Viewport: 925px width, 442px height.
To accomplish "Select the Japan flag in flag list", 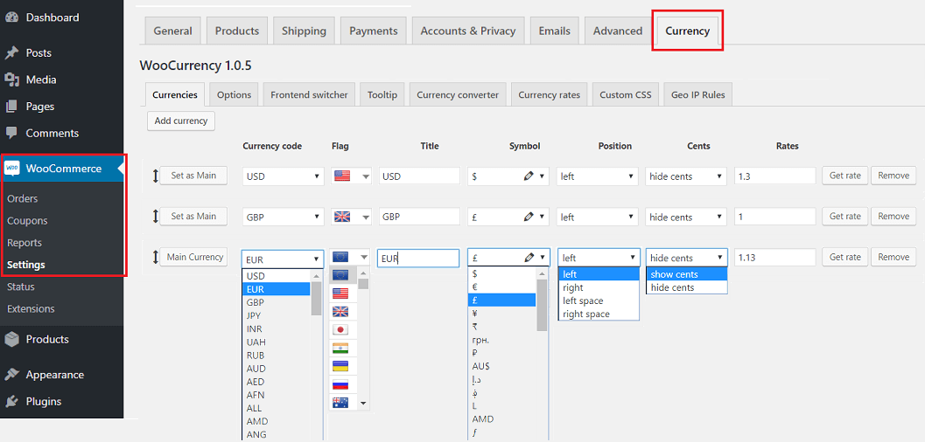I will (x=341, y=330).
